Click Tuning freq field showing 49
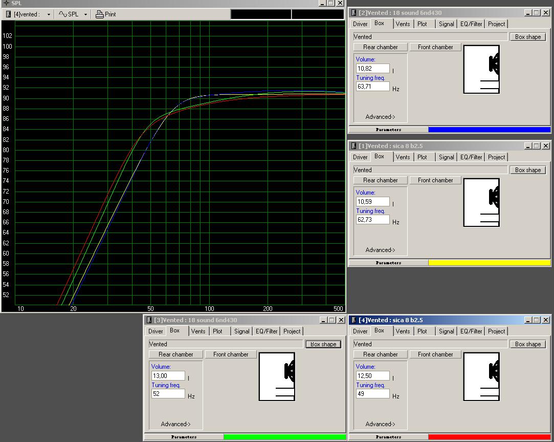The image size is (554, 442). (373, 393)
